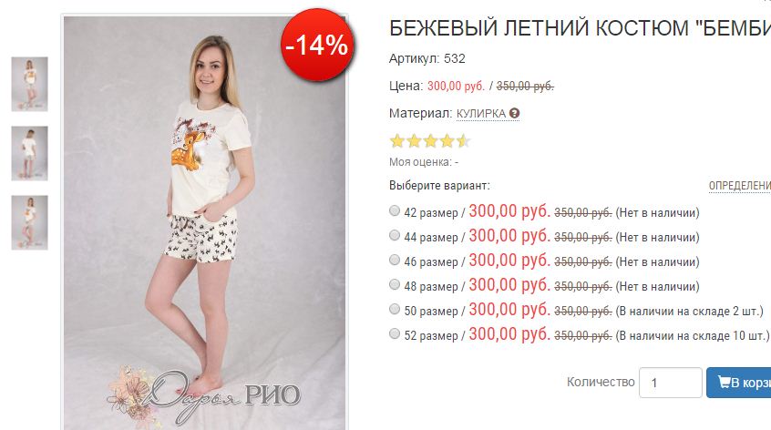Viewport: 771px width, 430px height.
Task: Choose the 50 размер variant in stock
Action: click(395, 309)
